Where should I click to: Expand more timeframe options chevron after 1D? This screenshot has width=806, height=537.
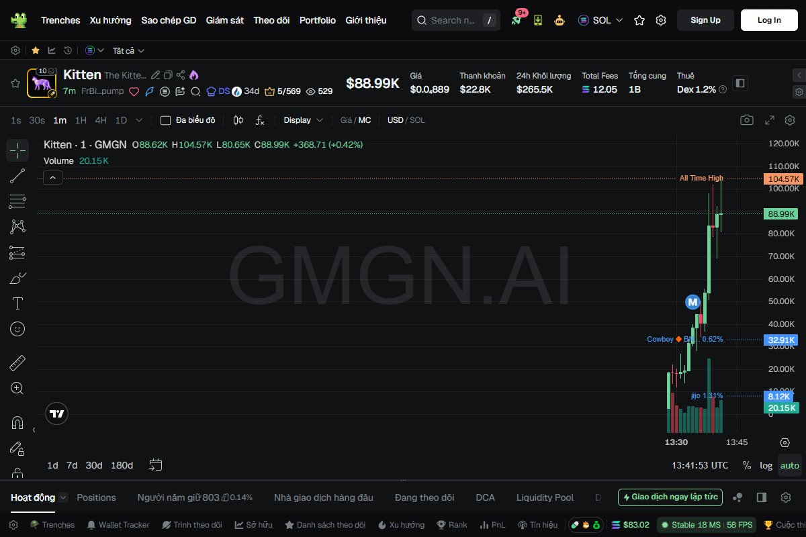(x=139, y=120)
